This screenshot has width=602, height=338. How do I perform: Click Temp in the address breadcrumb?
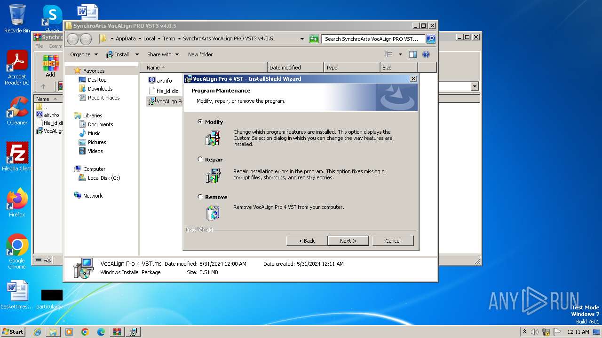169,39
